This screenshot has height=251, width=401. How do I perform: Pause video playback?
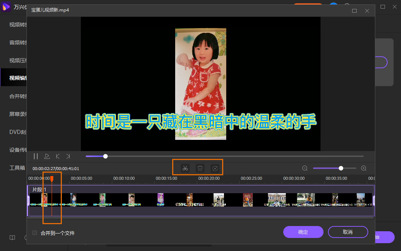35,156
